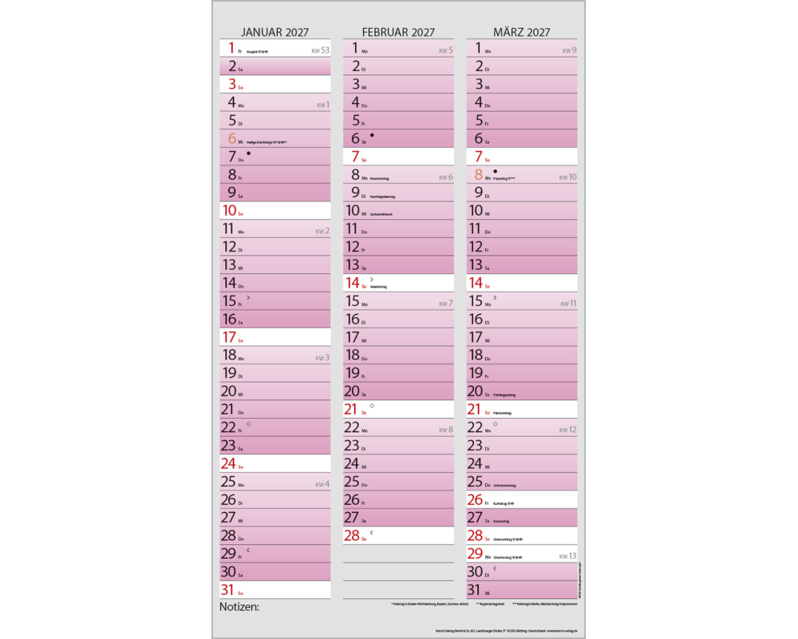
Task: Click the full moon circle on March 22
Action: coord(496,423)
